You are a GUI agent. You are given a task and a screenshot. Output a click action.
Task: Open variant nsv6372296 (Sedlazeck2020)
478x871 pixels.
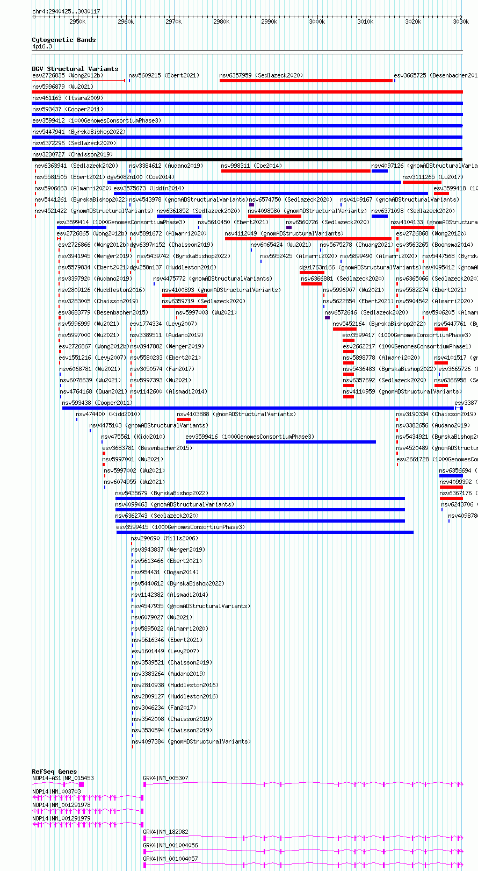pos(74,144)
